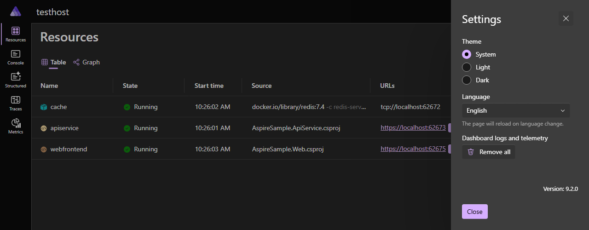Open the https://localhost:62673 apiservice link
The width and height of the screenshot is (589, 230).
(x=413, y=128)
